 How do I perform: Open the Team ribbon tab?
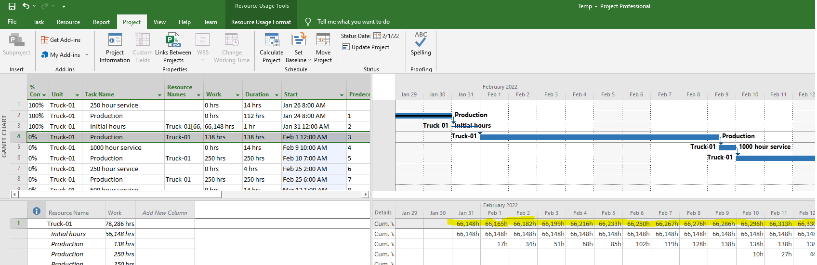point(211,22)
